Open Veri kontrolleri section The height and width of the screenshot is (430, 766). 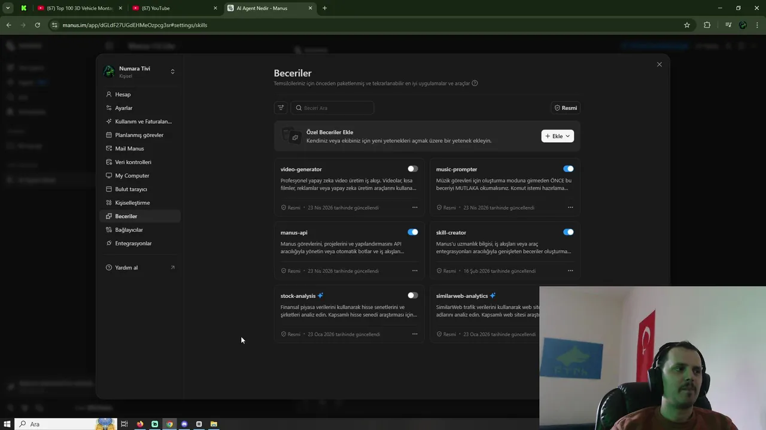[x=140, y=162]
